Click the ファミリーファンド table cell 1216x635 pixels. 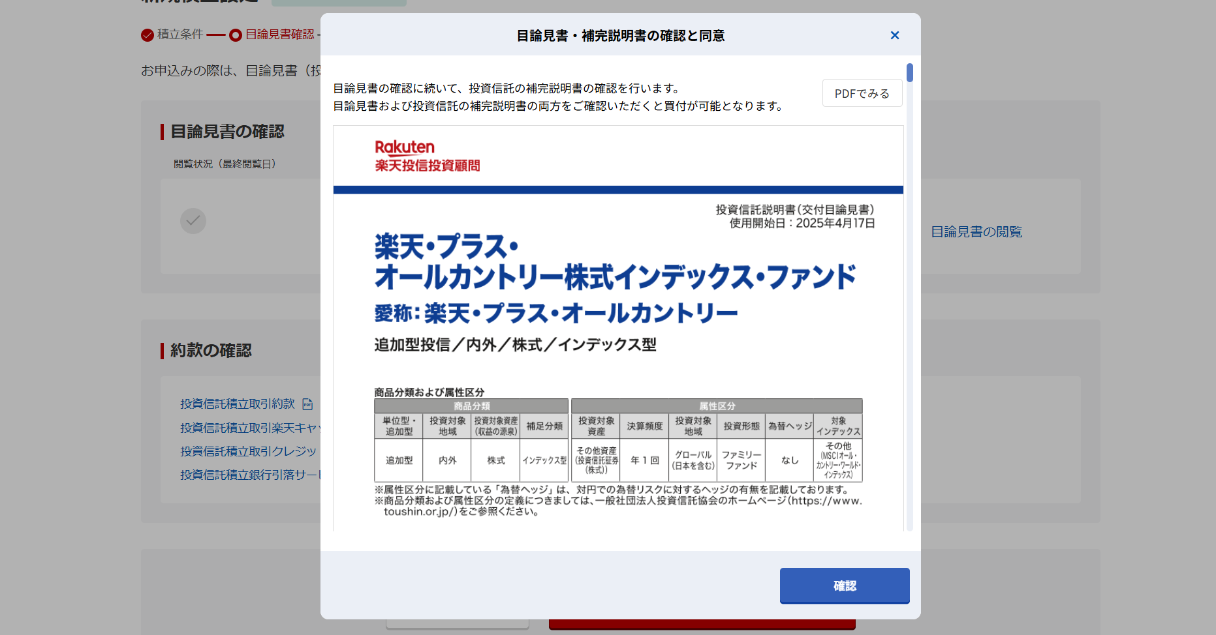tap(741, 460)
